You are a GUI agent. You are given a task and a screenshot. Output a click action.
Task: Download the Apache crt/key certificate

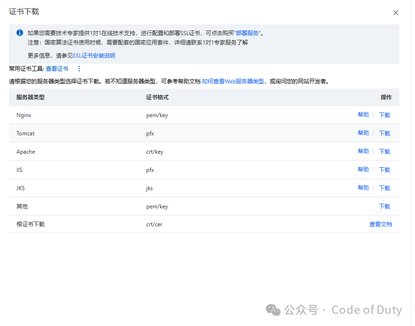click(x=384, y=151)
